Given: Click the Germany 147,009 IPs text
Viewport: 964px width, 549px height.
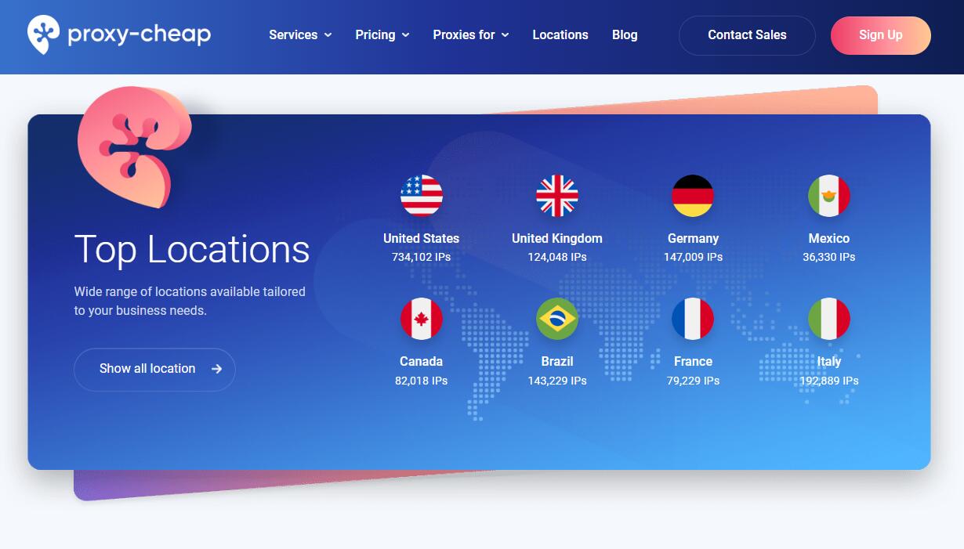Looking at the screenshot, I should coord(693,257).
